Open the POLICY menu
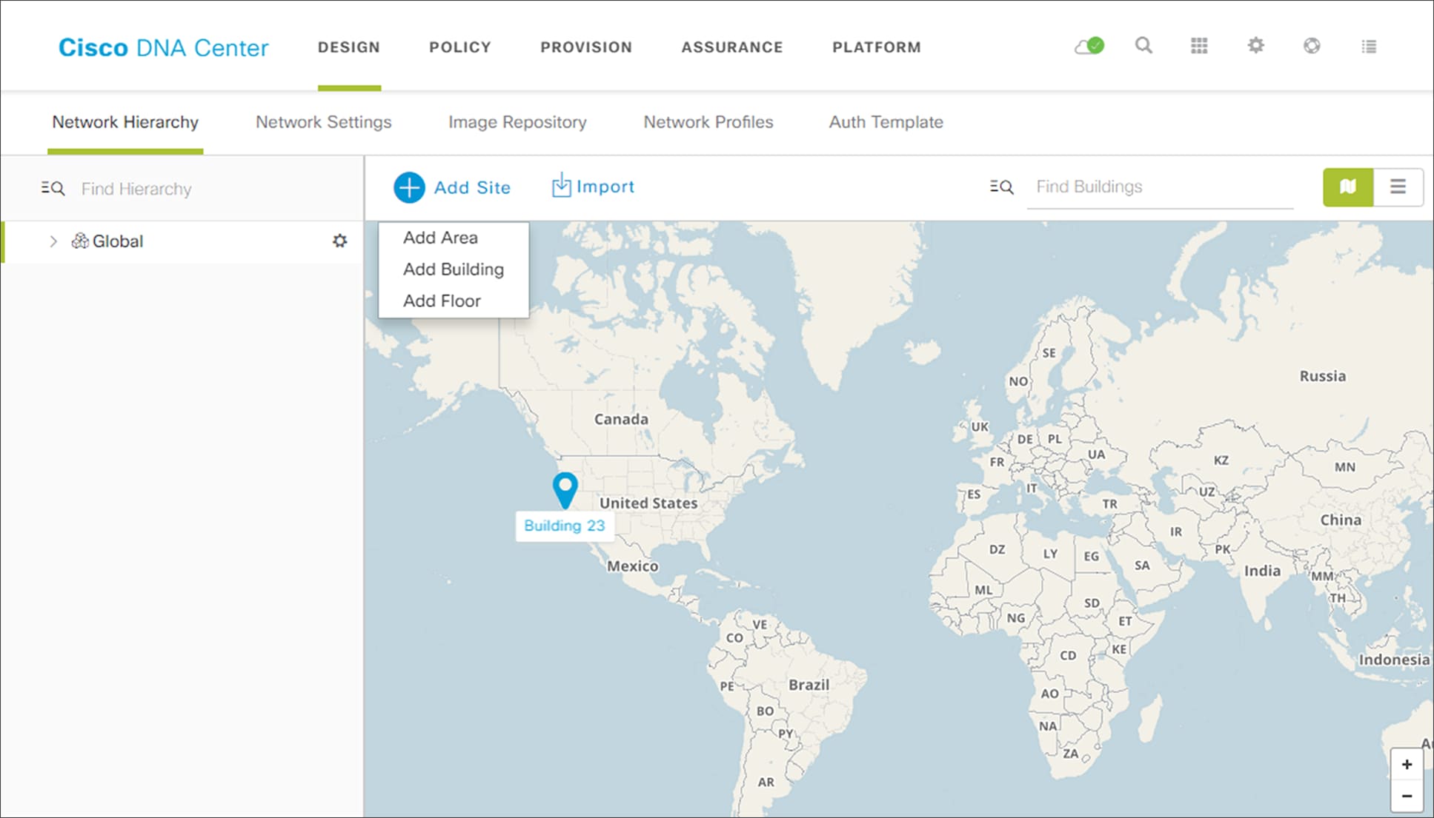This screenshot has height=818, width=1434. (460, 47)
